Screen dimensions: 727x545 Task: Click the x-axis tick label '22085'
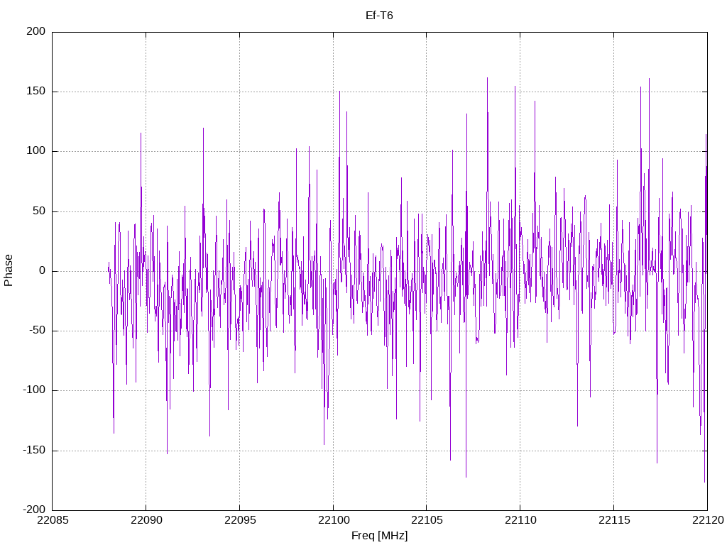click(x=53, y=520)
